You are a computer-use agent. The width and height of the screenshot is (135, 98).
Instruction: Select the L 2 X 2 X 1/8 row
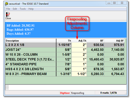pos(65,45)
